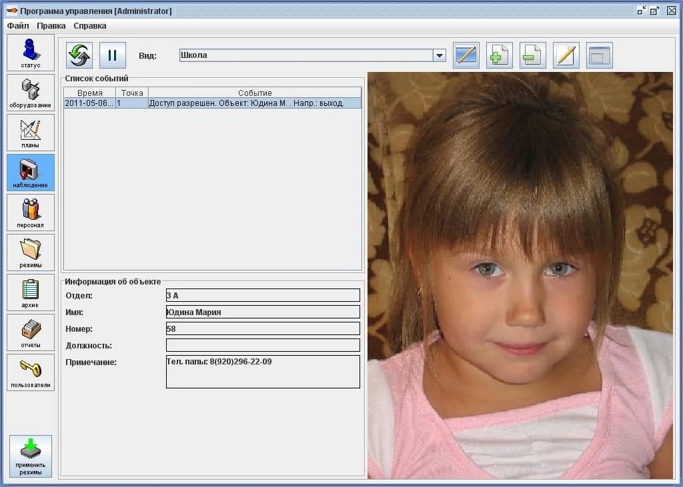Click the green refresh arrows button
This screenshot has height=487, width=683.
click(79, 55)
